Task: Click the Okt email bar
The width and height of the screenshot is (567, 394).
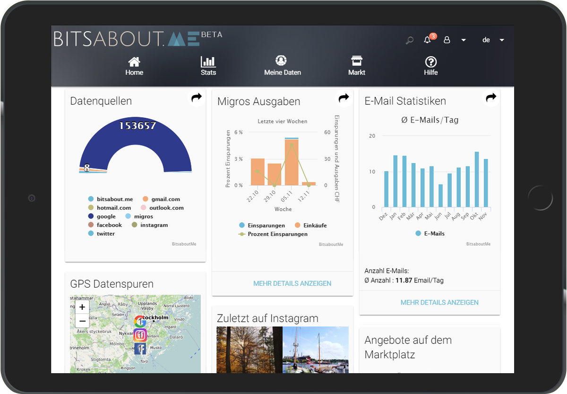Action: tap(477, 180)
